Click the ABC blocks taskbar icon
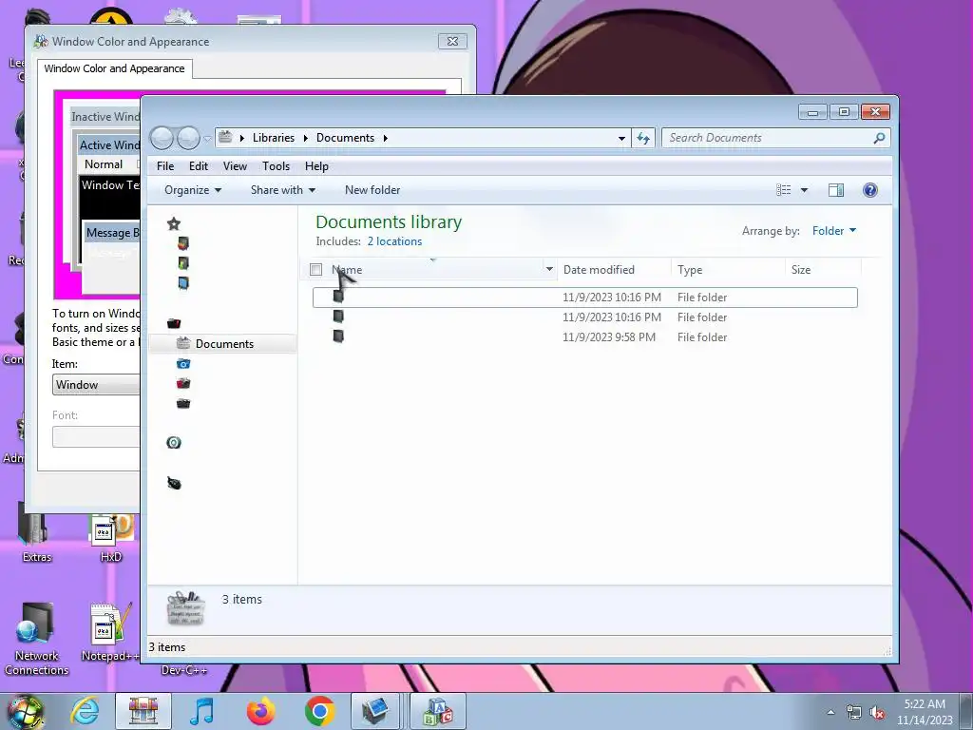Image resolution: width=973 pixels, height=730 pixels. click(x=437, y=711)
